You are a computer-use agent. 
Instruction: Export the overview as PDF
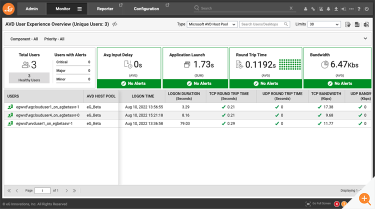[x=357, y=24]
